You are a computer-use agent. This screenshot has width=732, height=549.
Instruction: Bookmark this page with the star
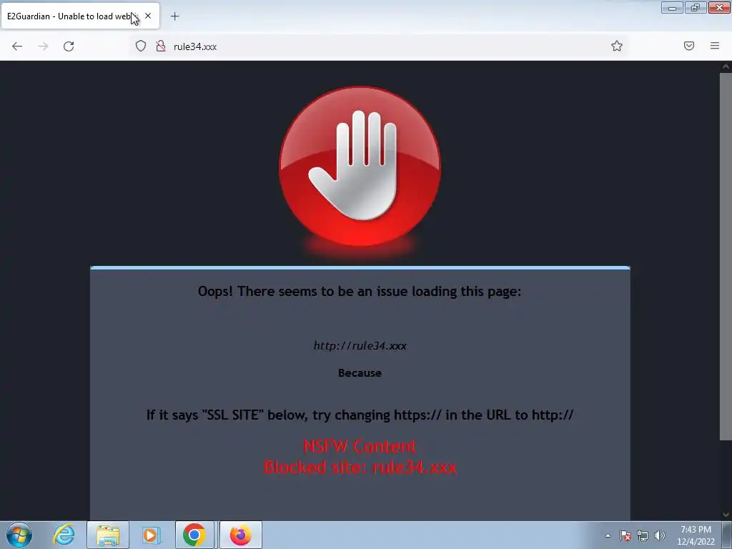617,46
